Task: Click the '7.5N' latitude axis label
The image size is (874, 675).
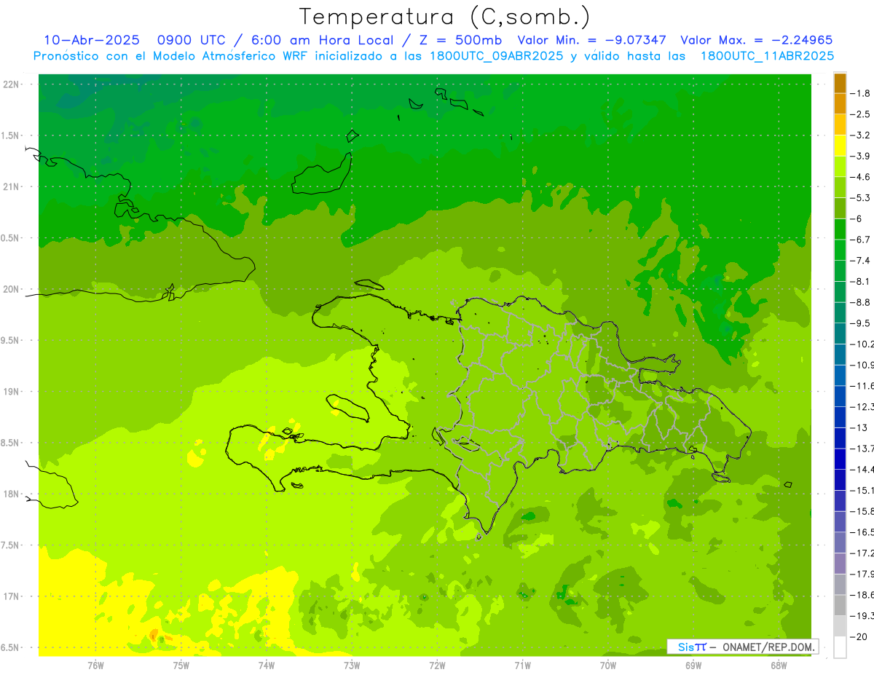Action: point(9,545)
